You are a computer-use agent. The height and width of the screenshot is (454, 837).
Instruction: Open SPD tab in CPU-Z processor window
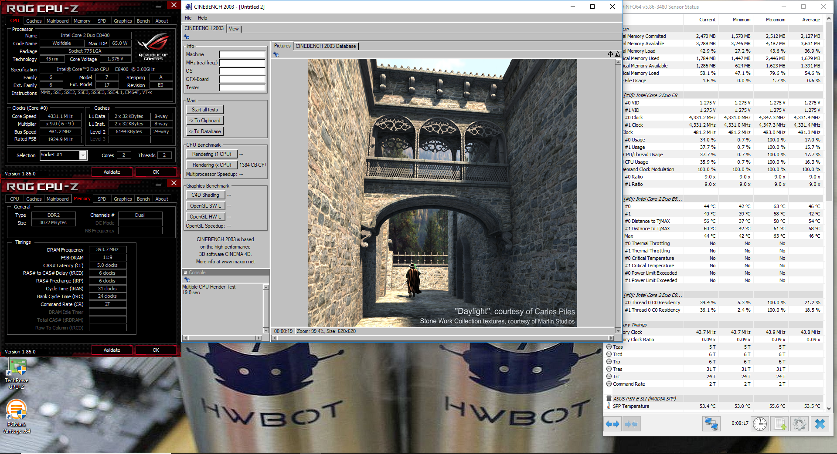(x=102, y=21)
